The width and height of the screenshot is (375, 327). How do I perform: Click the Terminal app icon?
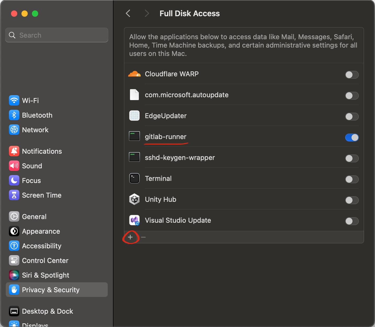134,179
